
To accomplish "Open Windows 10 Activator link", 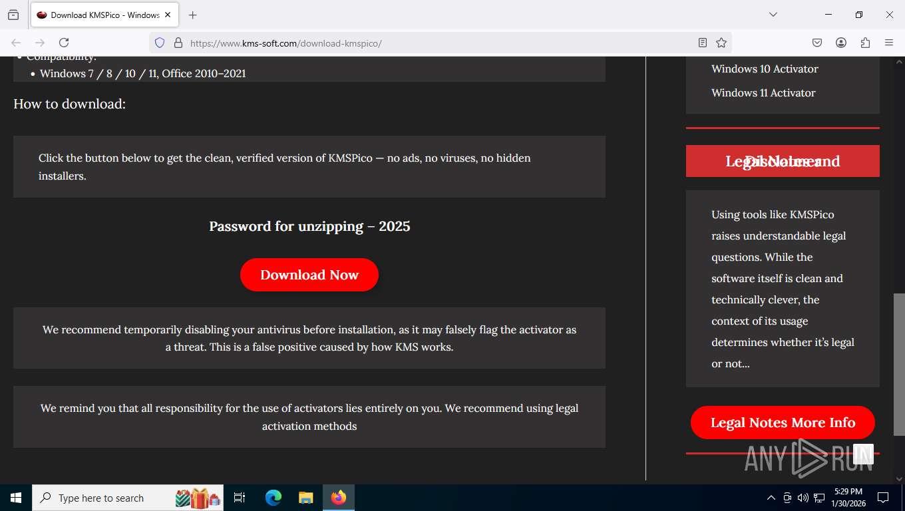I will tap(765, 69).
